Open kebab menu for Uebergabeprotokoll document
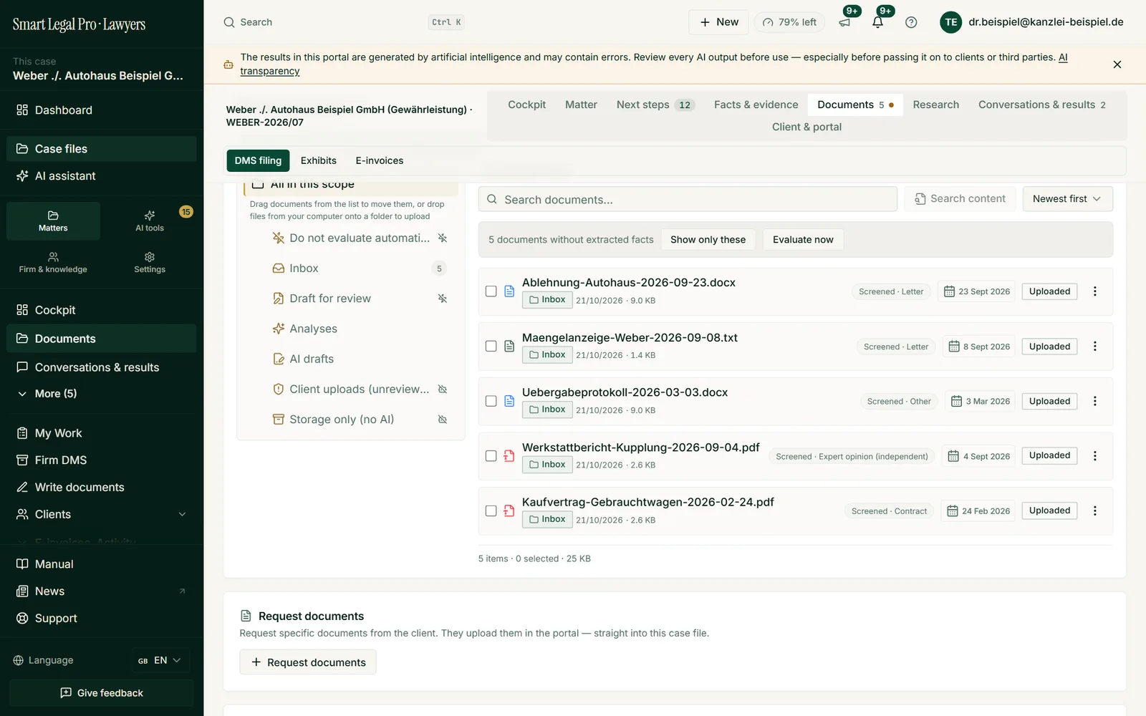This screenshot has width=1146, height=716. point(1094,401)
